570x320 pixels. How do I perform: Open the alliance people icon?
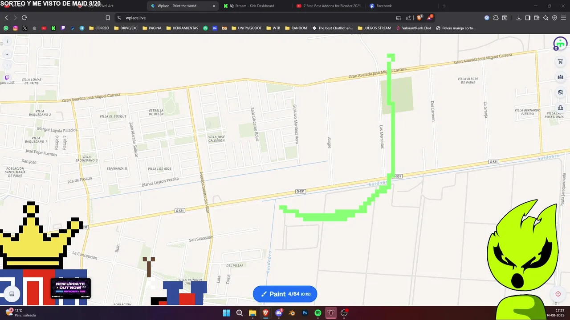tap(560, 77)
